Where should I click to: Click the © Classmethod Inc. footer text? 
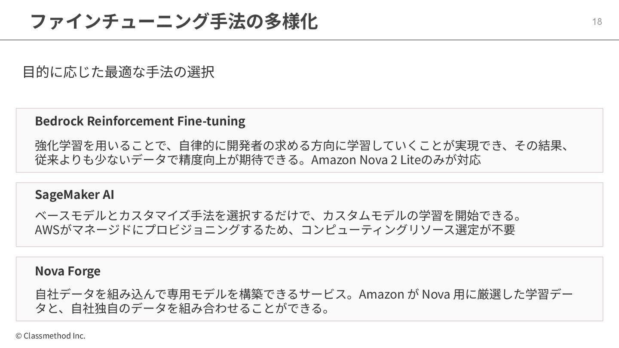point(51,336)
